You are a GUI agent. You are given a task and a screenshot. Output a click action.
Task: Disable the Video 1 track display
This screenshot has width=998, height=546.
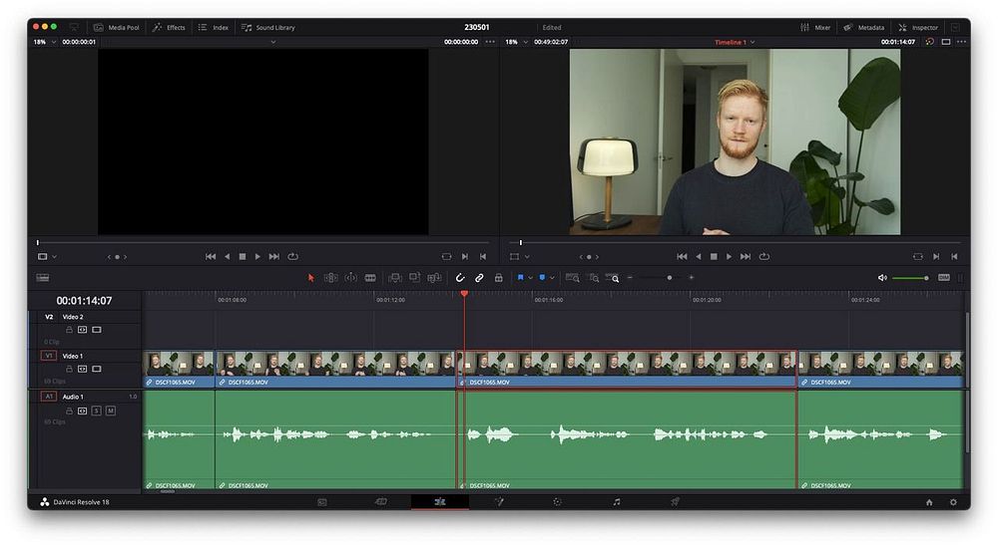tap(97, 369)
